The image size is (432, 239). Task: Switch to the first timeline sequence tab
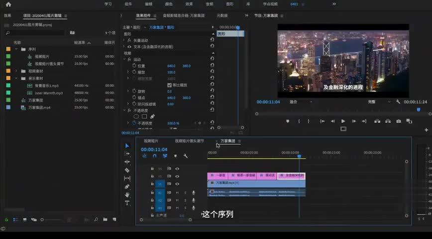(x=151, y=141)
